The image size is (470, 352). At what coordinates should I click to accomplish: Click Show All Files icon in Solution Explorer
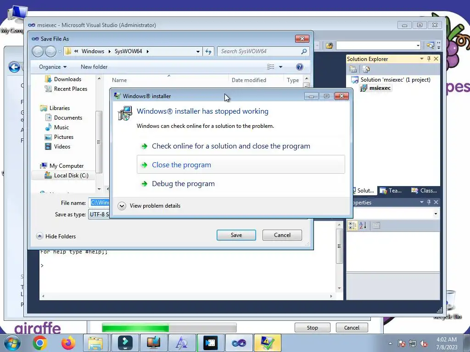[366, 70]
